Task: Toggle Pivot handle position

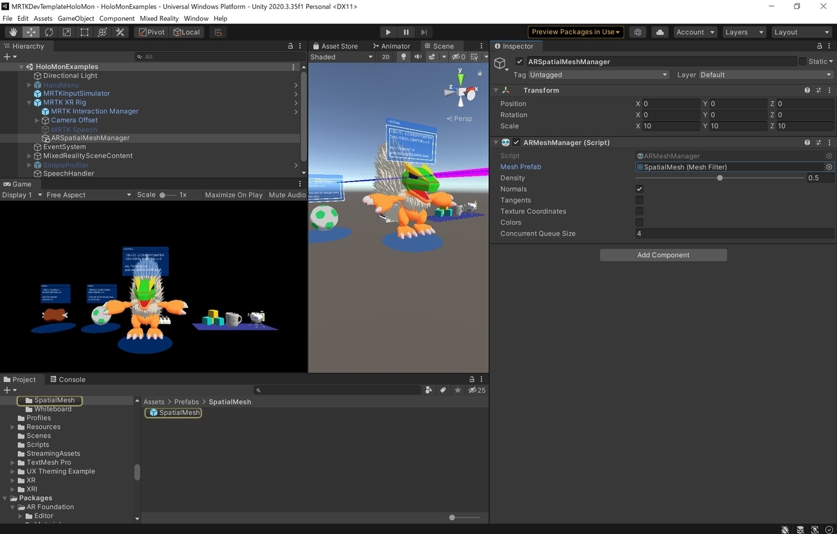Action: tap(151, 32)
